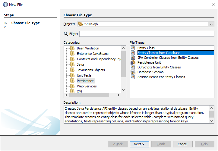Click the Cancel button
The width and height of the screenshot is (218, 151).
[183, 144]
